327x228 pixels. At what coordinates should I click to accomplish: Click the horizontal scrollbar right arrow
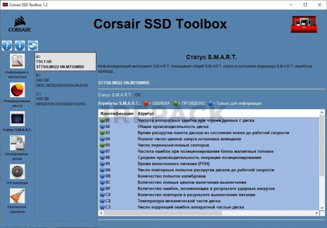(316, 213)
